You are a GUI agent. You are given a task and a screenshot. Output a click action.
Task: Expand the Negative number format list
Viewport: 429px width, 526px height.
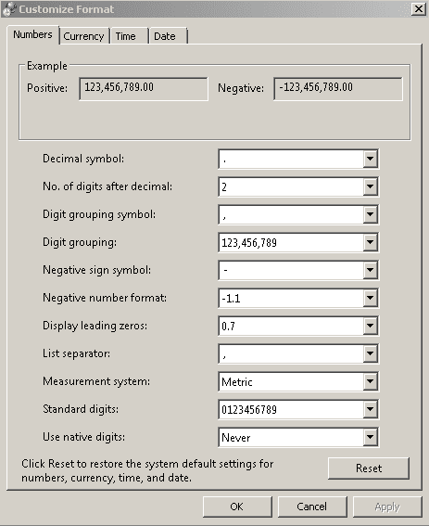(x=371, y=298)
